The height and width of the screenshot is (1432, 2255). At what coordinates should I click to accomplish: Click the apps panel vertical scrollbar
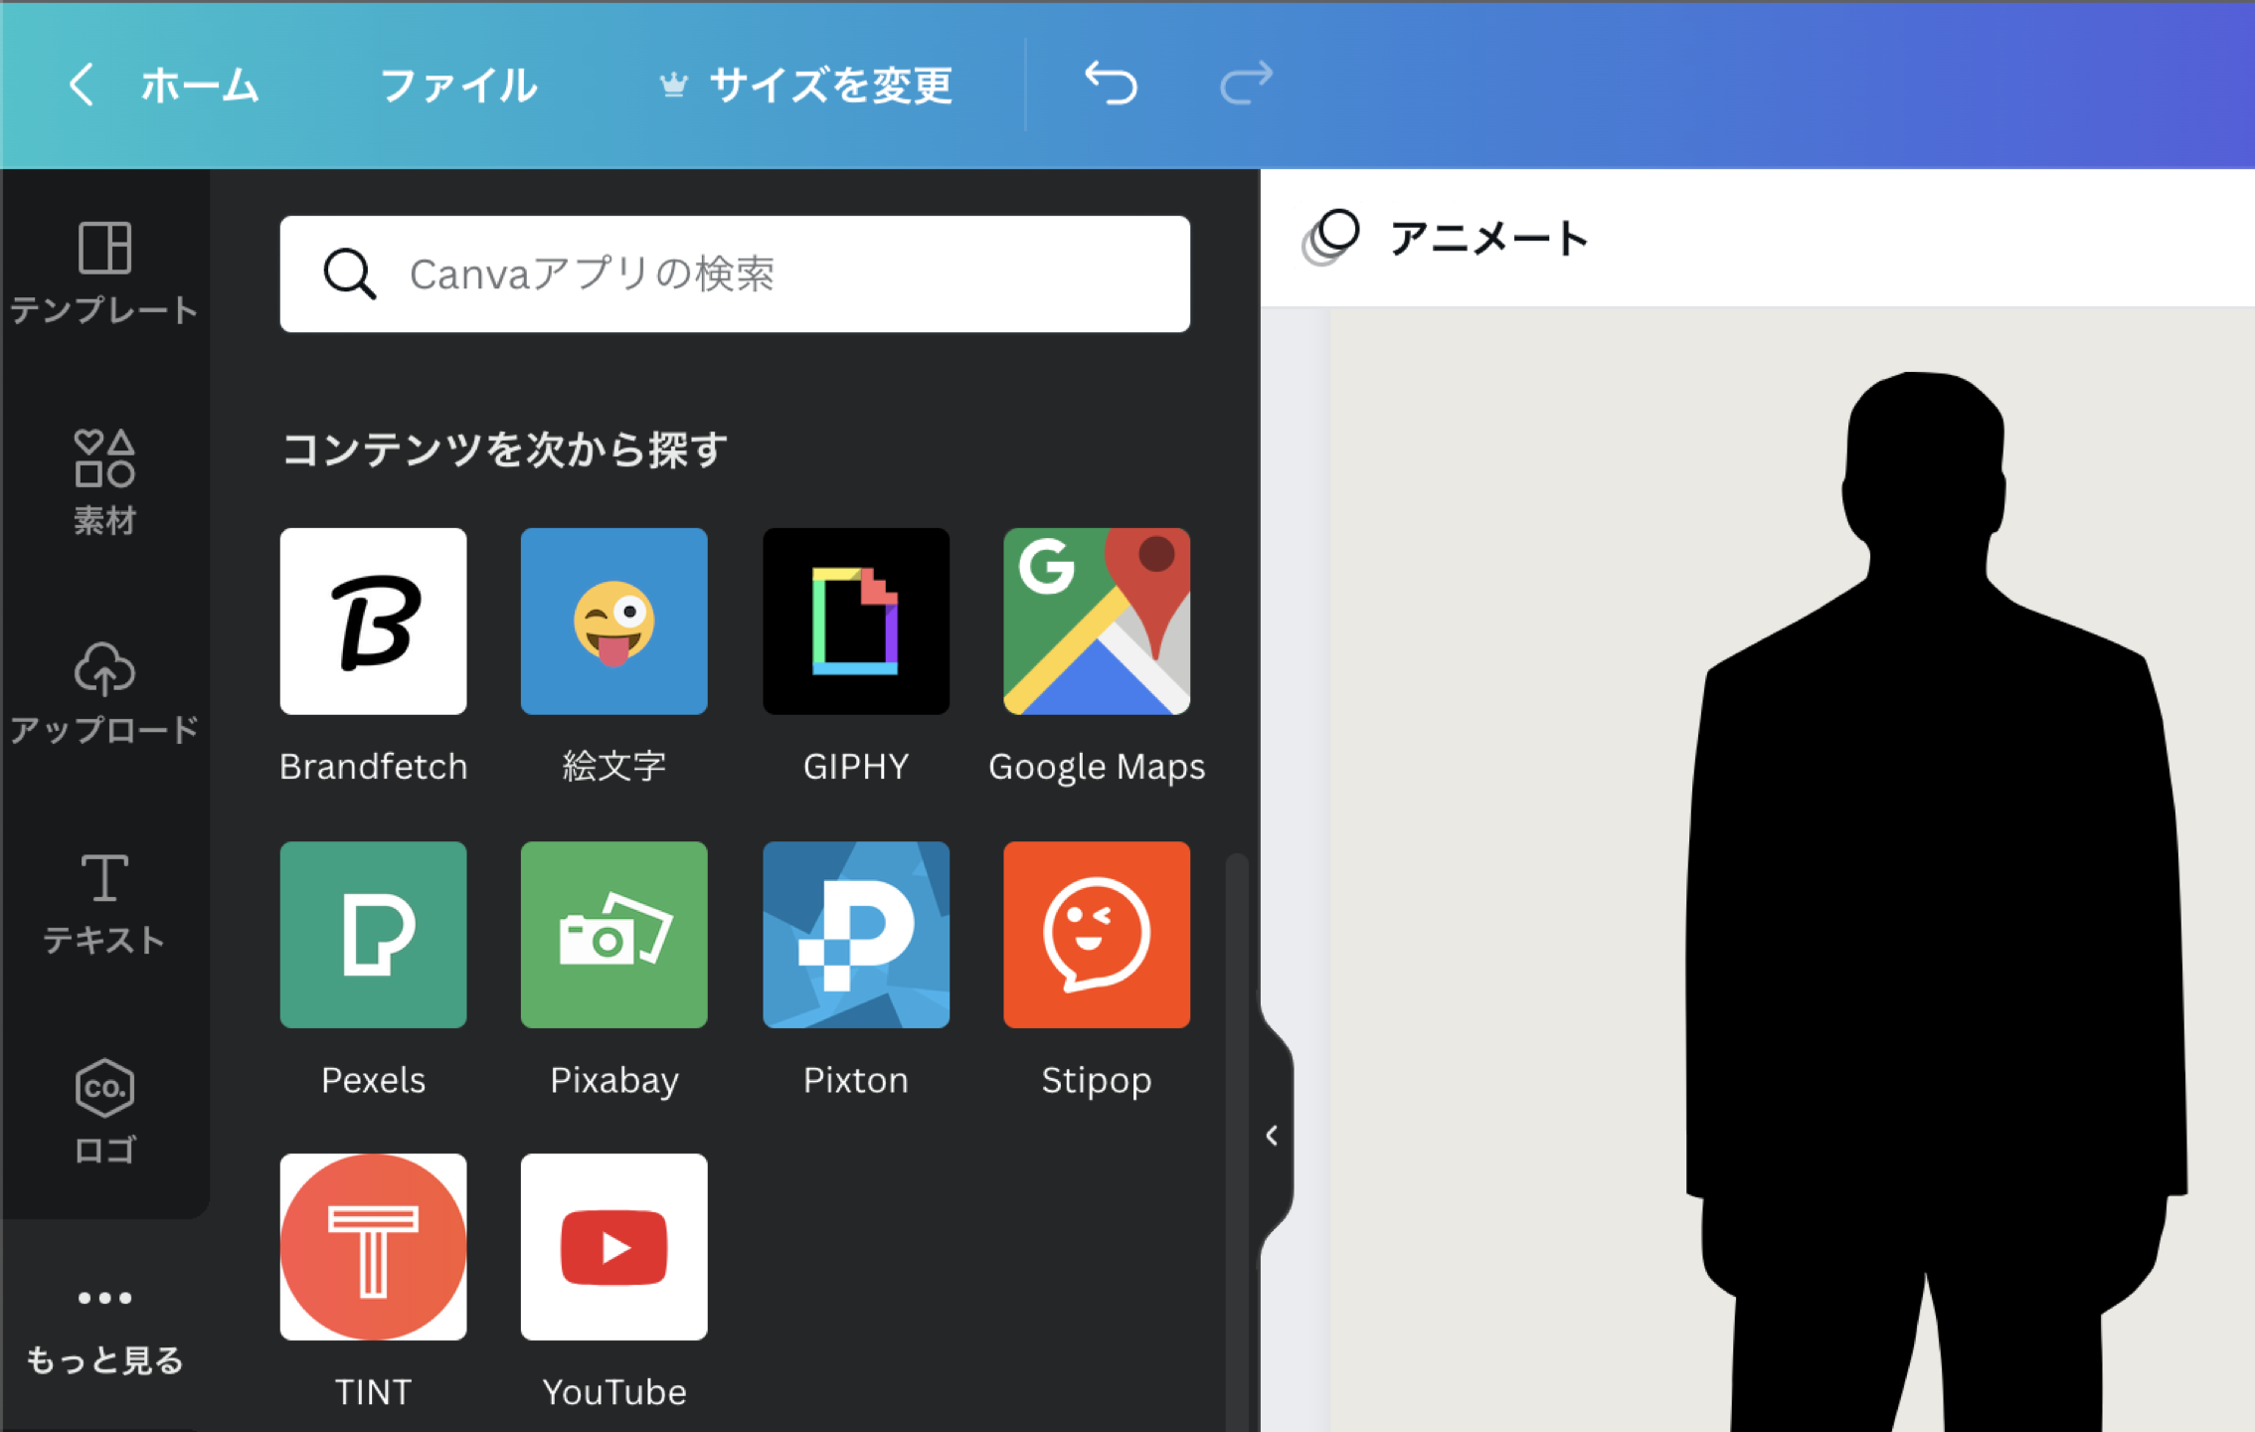tap(1236, 1141)
